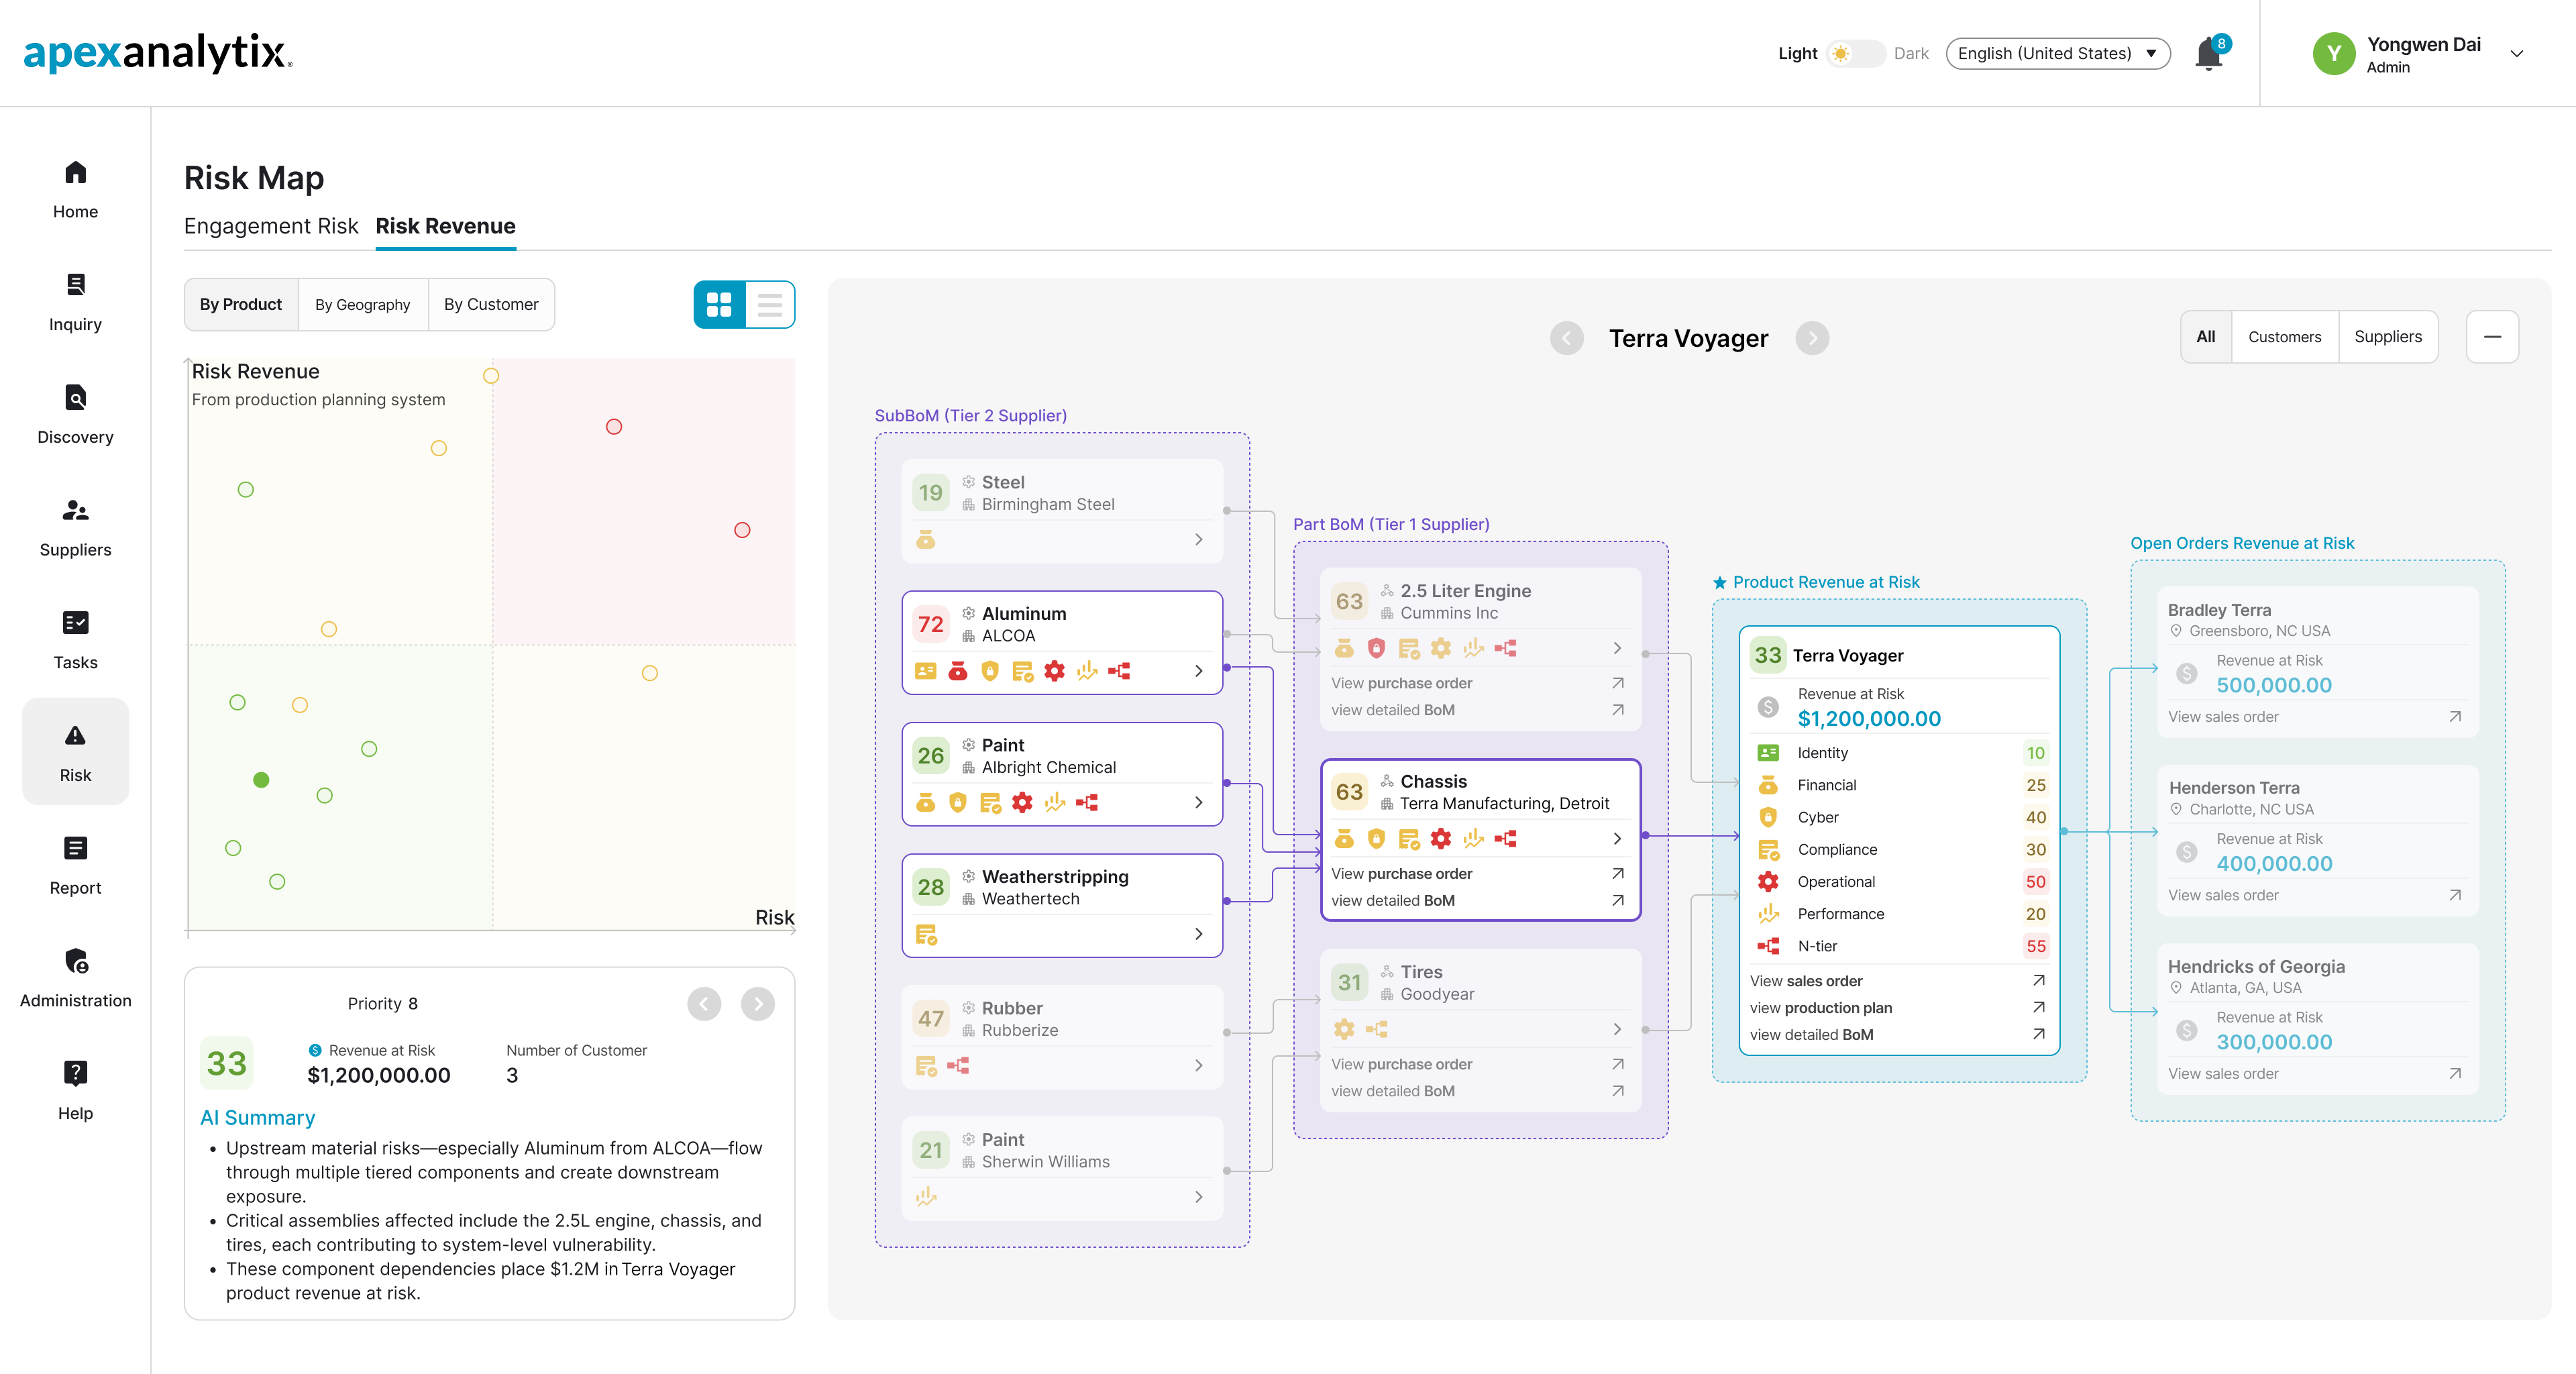Toggle the Light/Dark theme switch

click(x=1854, y=53)
